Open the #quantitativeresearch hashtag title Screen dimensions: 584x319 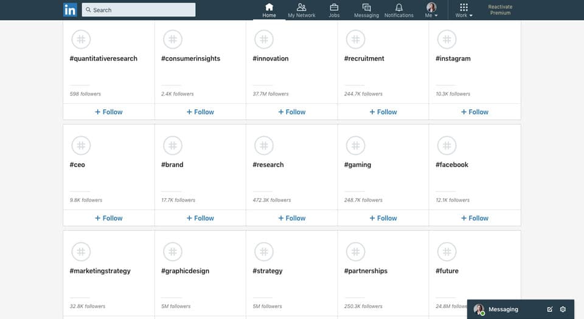tap(103, 59)
